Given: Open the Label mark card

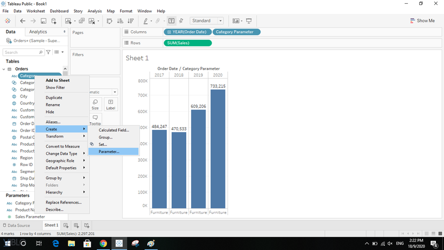Looking at the screenshot, I should coord(110,104).
